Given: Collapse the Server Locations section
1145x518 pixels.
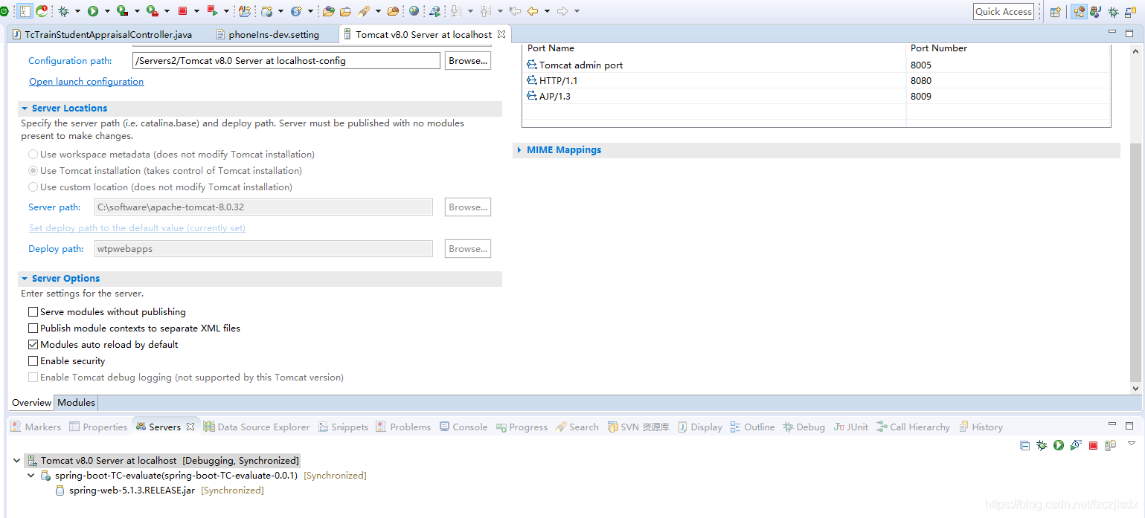Looking at the screenshot, I should (x=25, y=109).
